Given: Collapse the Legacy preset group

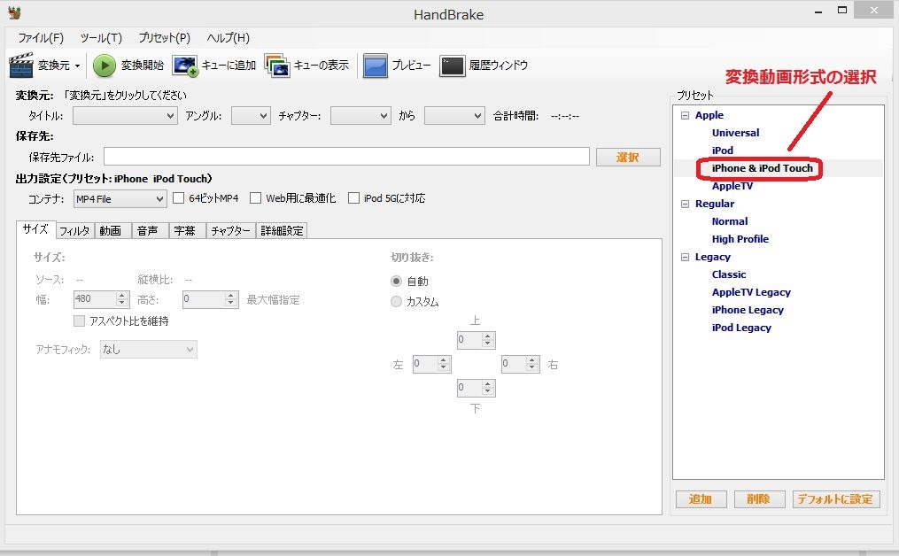Looking at the screenshot, I should pos(685,258).
